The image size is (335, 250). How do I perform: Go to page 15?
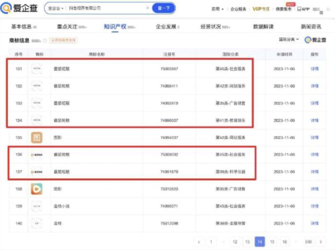[272, 242]
